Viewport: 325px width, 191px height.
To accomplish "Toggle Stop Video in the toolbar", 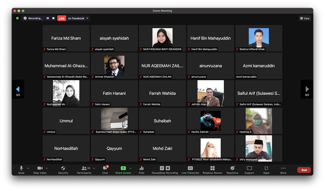I will (40, 170).
